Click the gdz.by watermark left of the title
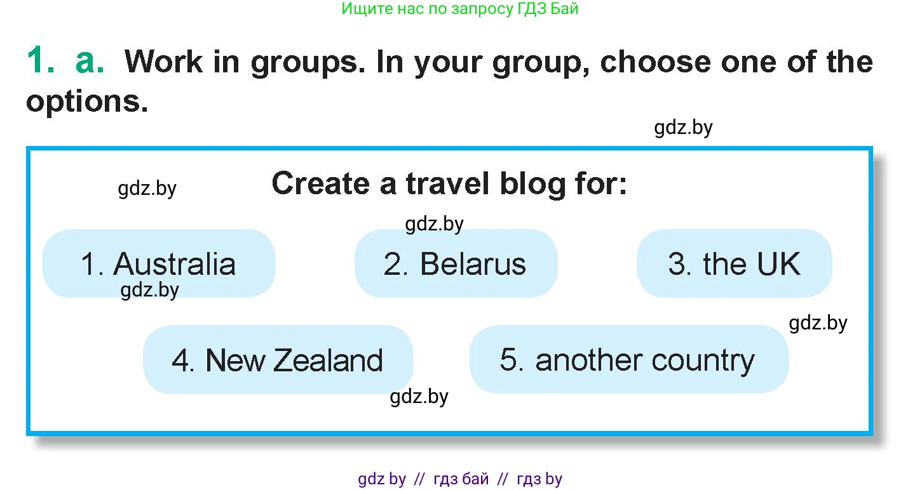 pos(147,189)
